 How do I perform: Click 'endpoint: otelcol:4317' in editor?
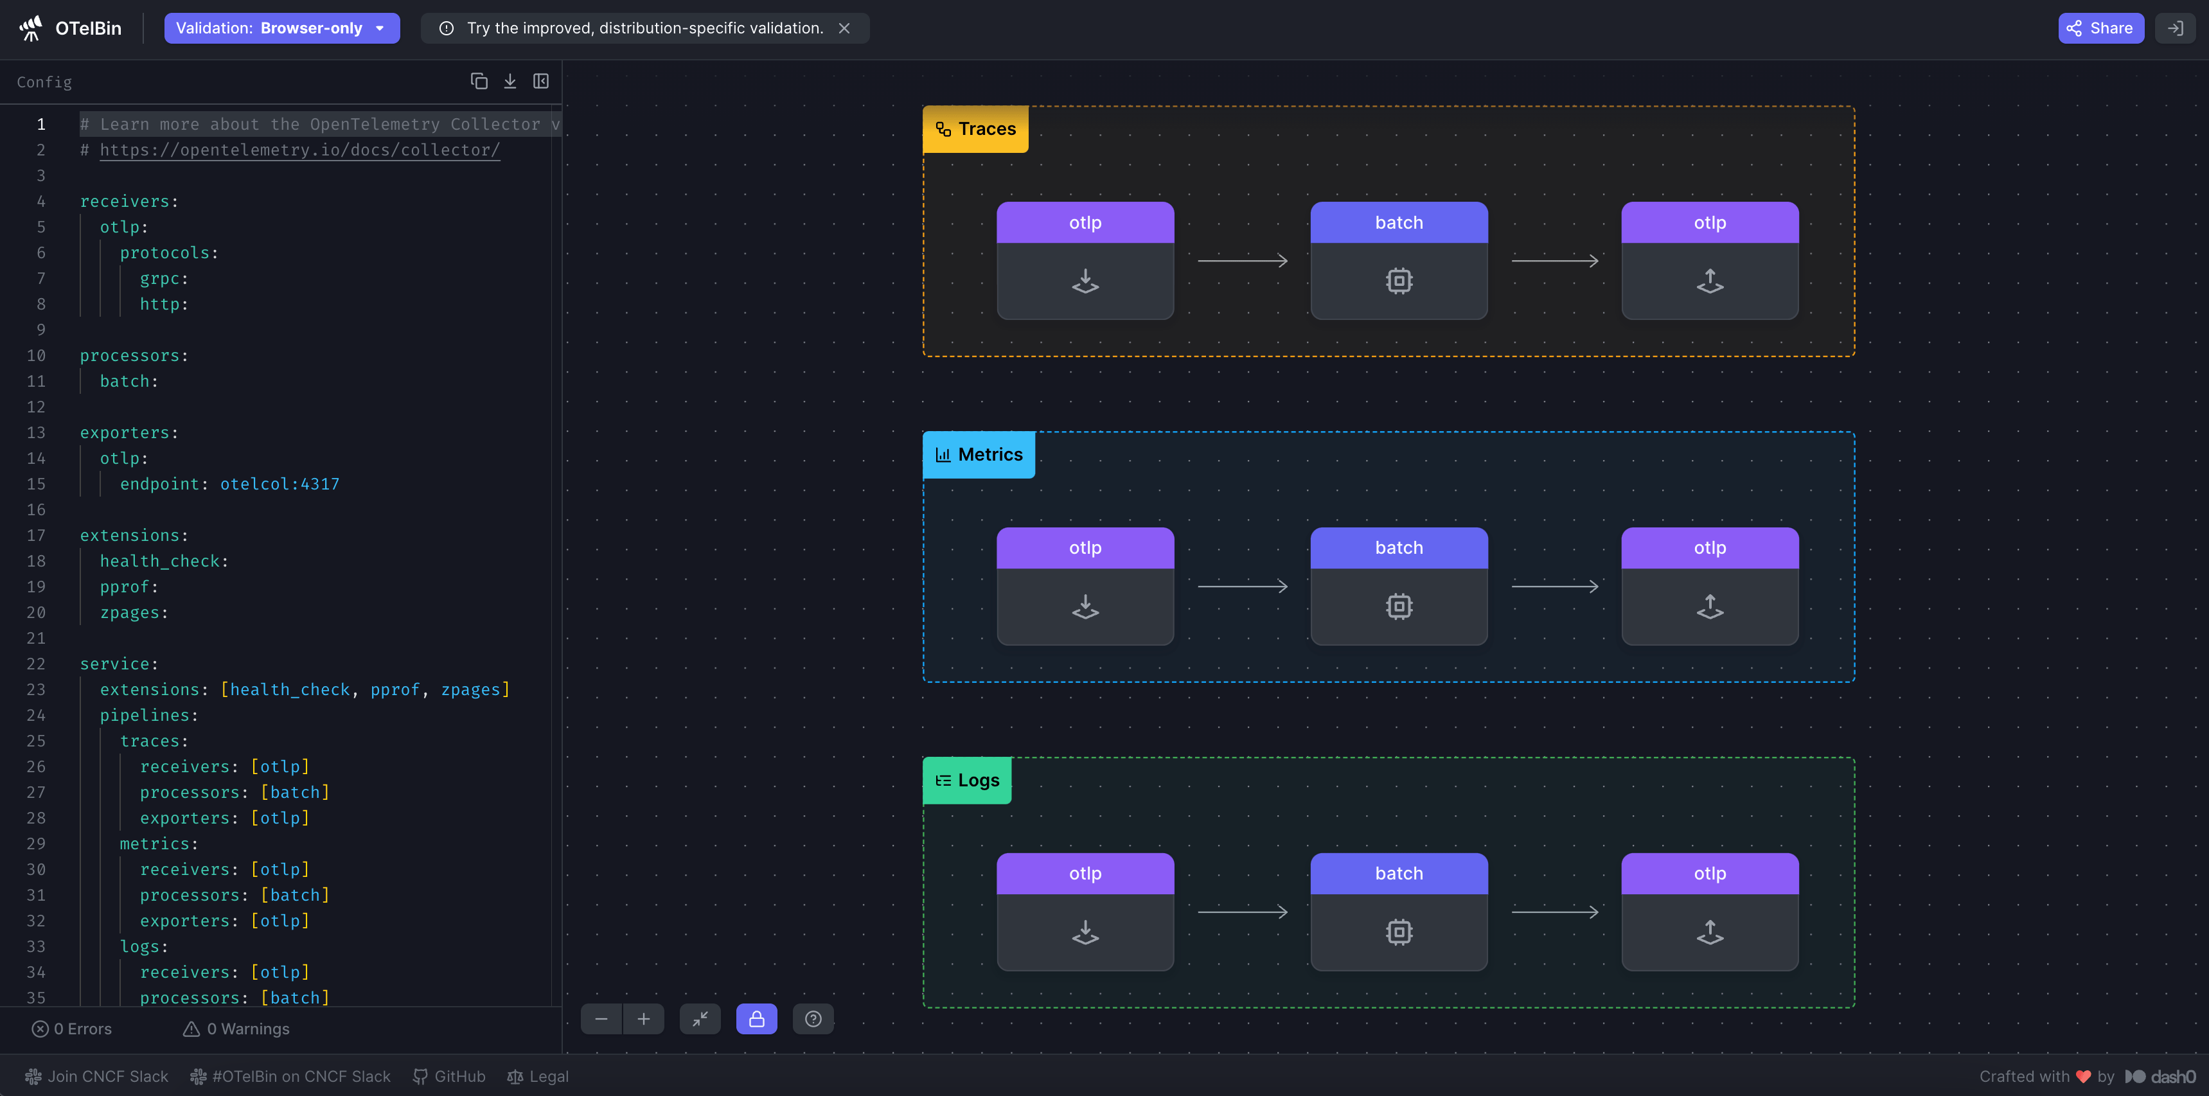[229, 484]
